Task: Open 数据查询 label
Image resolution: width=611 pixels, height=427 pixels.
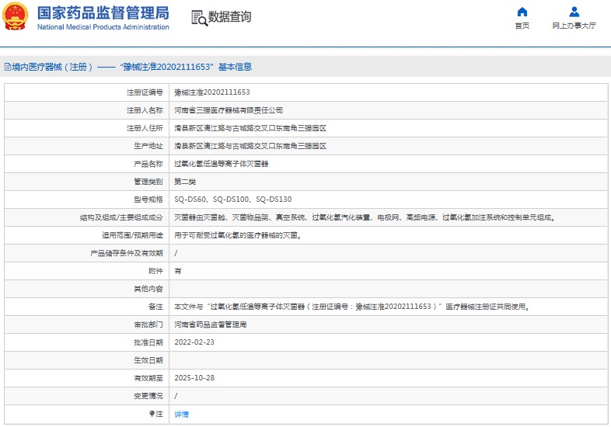Action: coord(229,17)
